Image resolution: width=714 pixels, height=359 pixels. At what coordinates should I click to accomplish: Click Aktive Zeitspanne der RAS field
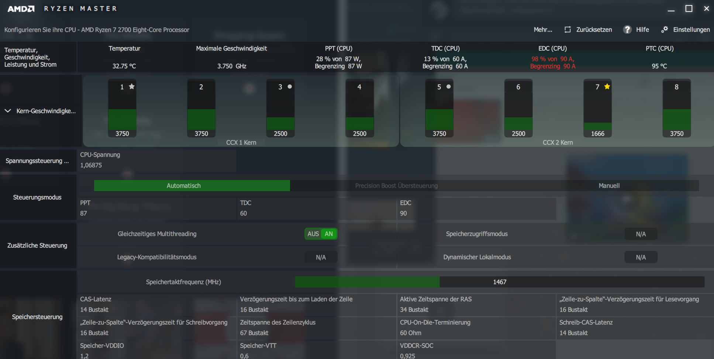click(x=477, y=305)
